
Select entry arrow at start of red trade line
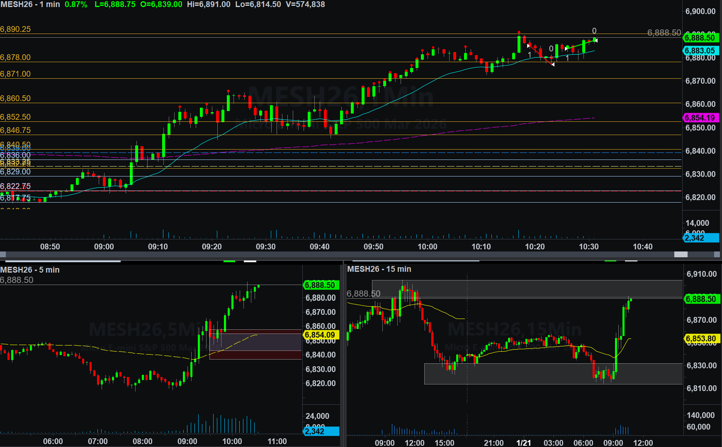[x=528, y=46]
